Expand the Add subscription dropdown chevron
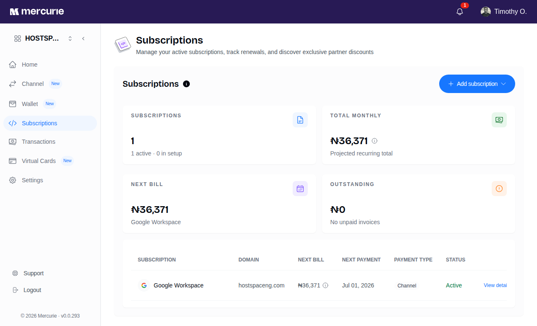Image resolution: width=537 pixels, height=326 pixels. [x=503, y=84]
